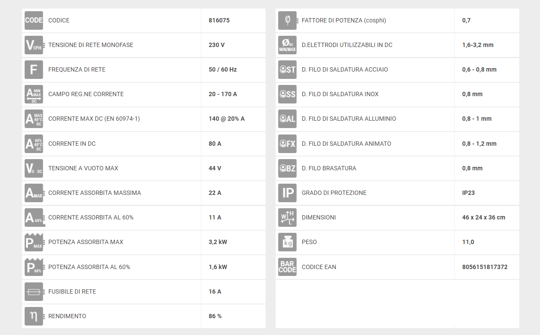The image size is (540, 335).
Task: Click the TENSIONE A VUOTO MAX label
Action: 83,168
